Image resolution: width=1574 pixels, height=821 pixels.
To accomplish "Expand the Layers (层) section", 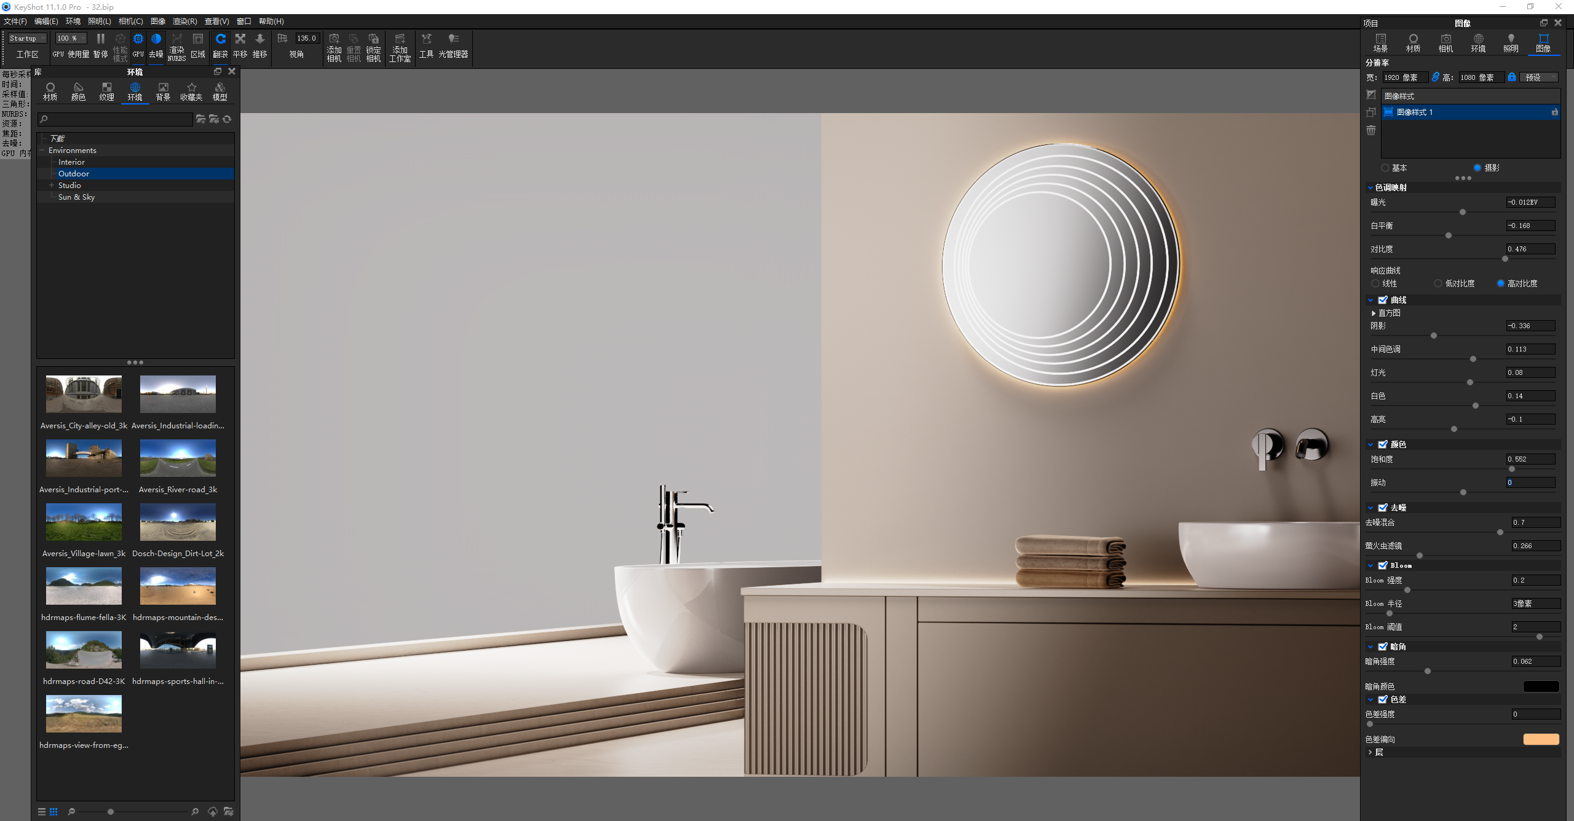I will click(x=1370, y=752).
